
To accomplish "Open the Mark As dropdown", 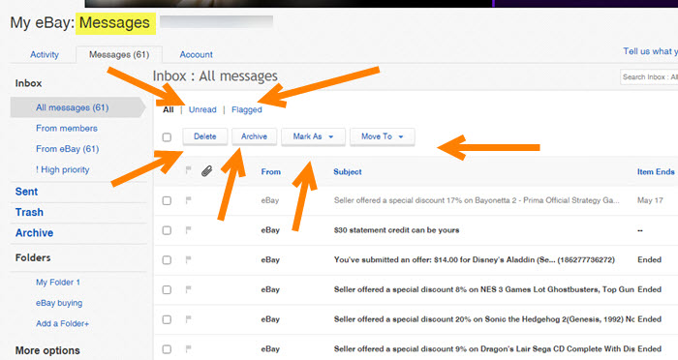I will tap(313, 136).
